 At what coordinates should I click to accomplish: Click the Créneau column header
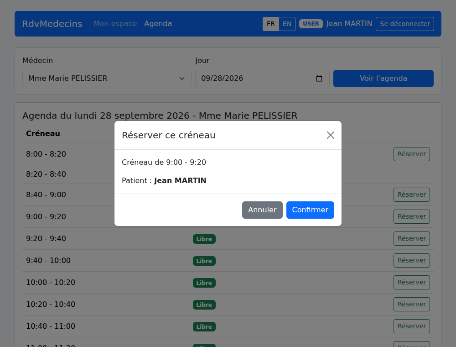(x=43, y=133)
